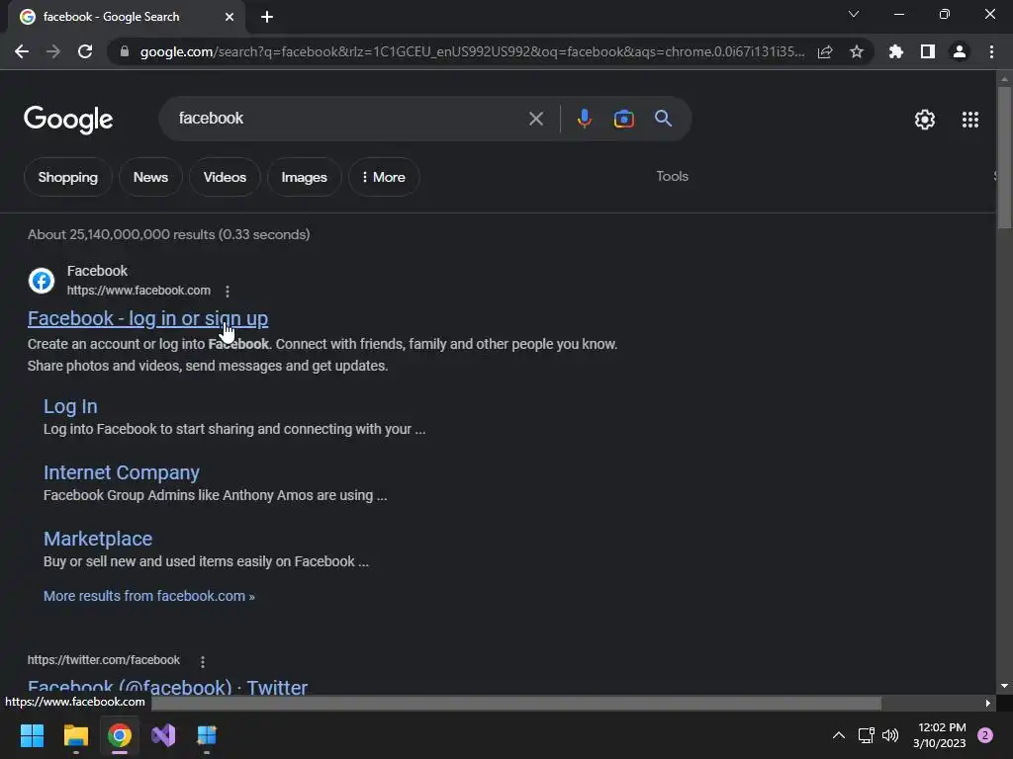Screen dimensions: 1013x759
Task: Click the Facebook result favicon
Action: pyautogui.click(x=42, y=281)
